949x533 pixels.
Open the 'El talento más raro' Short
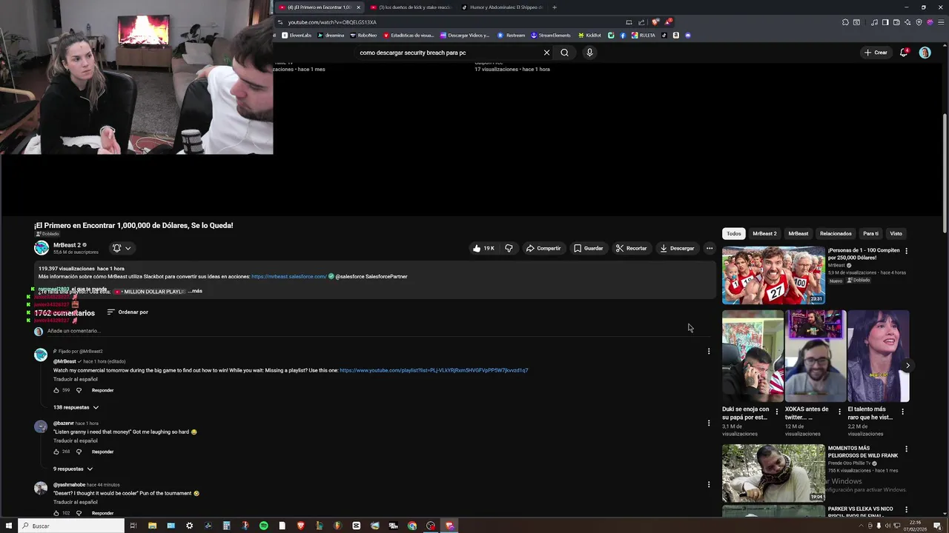(878, 356)
